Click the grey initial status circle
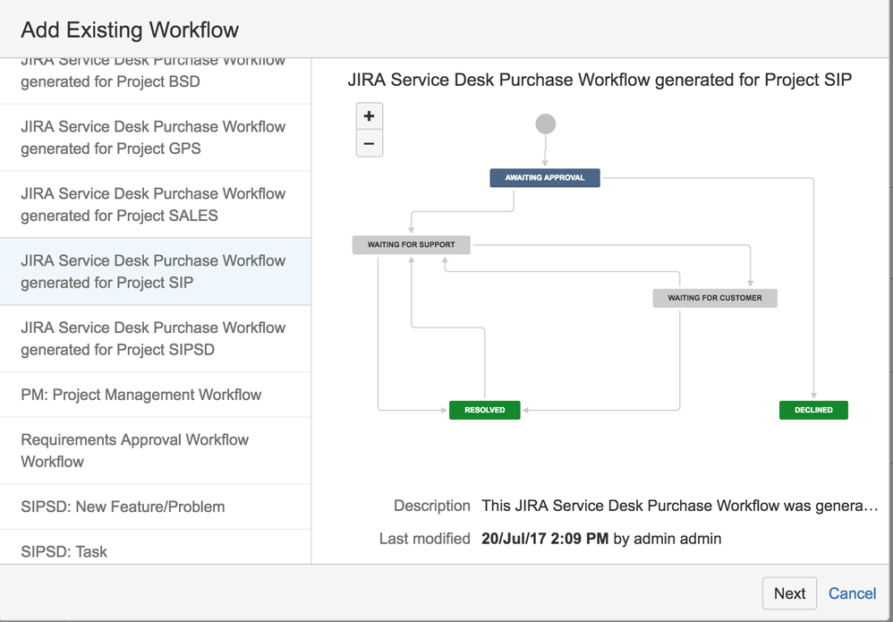Viewport: 893px width, 622px height. (x=545, y=124)
